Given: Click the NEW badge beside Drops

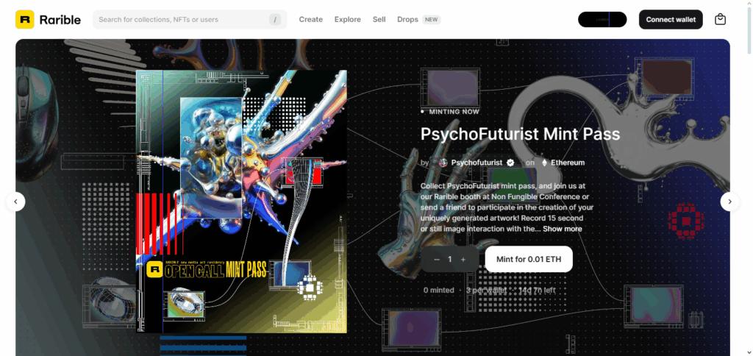Looking at the screenshot, I should [x=431, y=20].
